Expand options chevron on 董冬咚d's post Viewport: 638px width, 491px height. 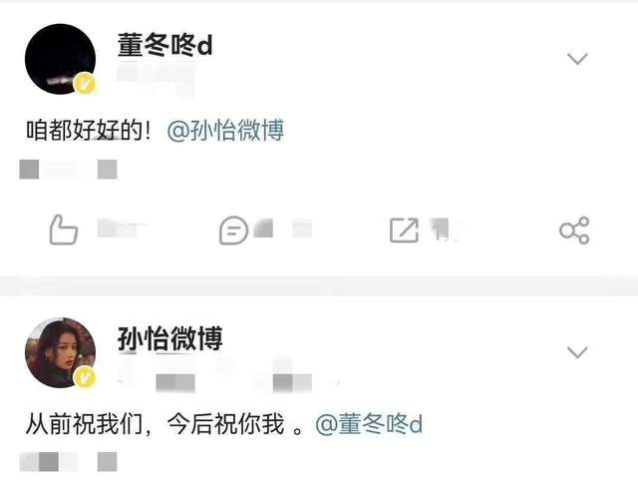pos(577,59)
